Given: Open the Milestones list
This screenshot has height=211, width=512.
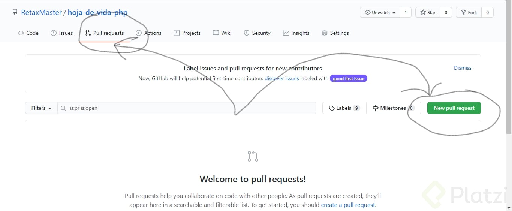Looking at the screenshot, I should pyautogui.click(x=394, y=108).
